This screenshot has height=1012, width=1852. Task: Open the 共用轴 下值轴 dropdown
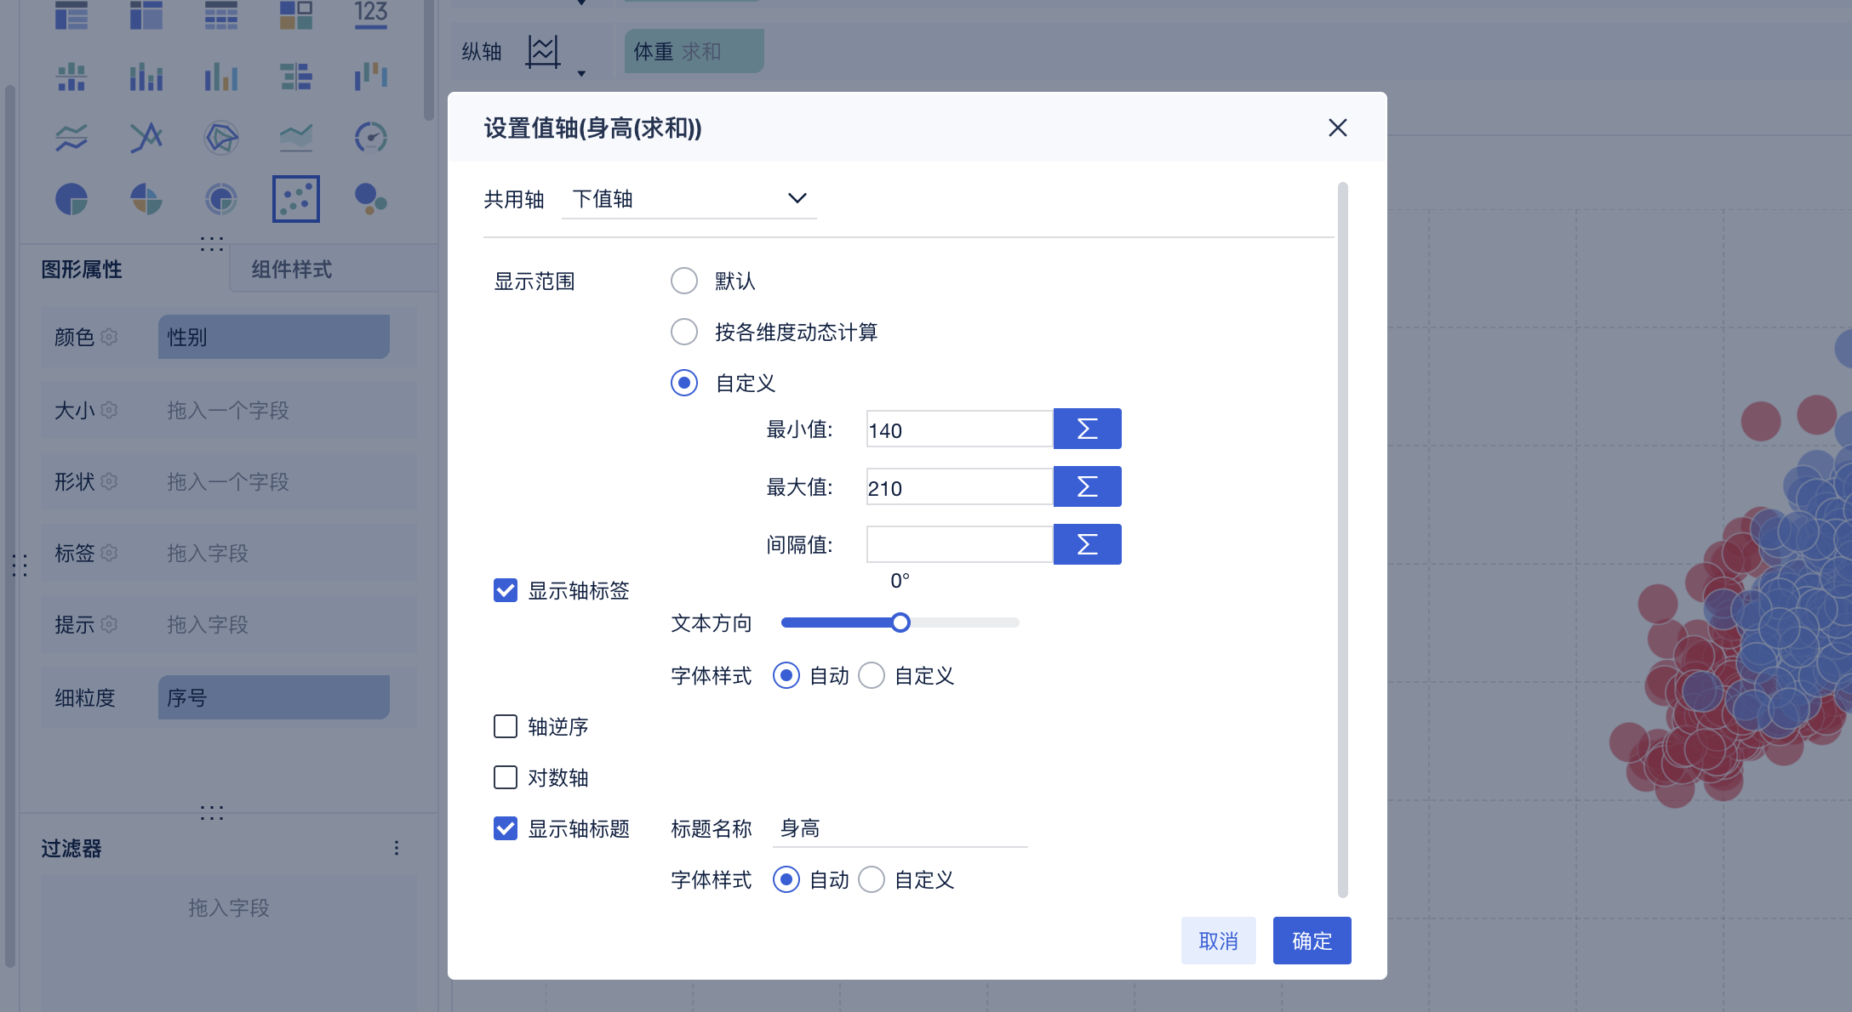click(x=689, y=199)
